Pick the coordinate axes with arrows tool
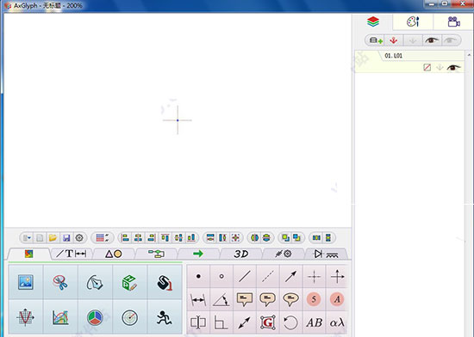This screenshot has width=474, height=337. click(x=337, y=276)
